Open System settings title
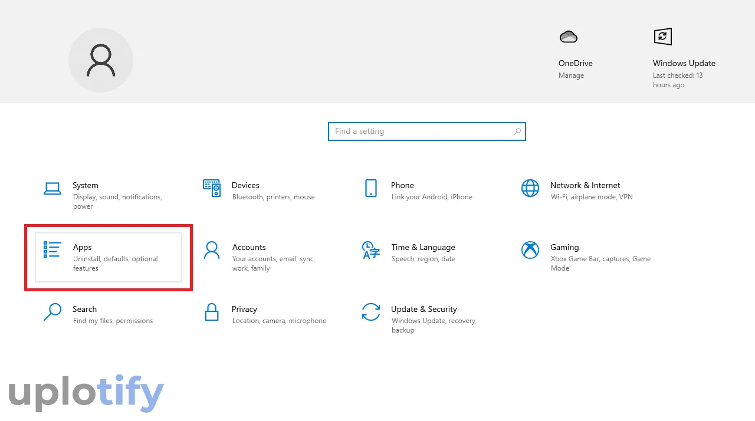The width and height of the screenshot is (755, 421). pos(86,185)
